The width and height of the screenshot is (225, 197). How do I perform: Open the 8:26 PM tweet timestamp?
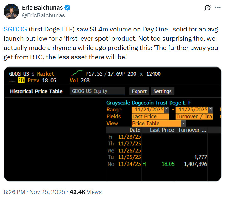click(x=14, y=192)
